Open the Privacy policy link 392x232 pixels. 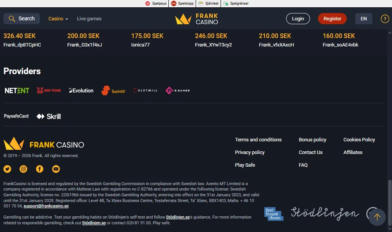coord(250,152)
